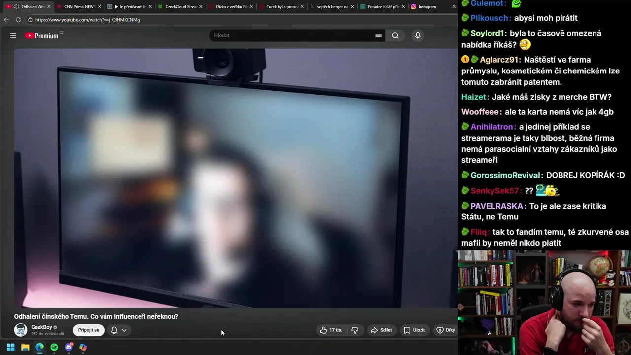
Task: Click chat username 'Anihilatron'
Action: click(493, 127)
